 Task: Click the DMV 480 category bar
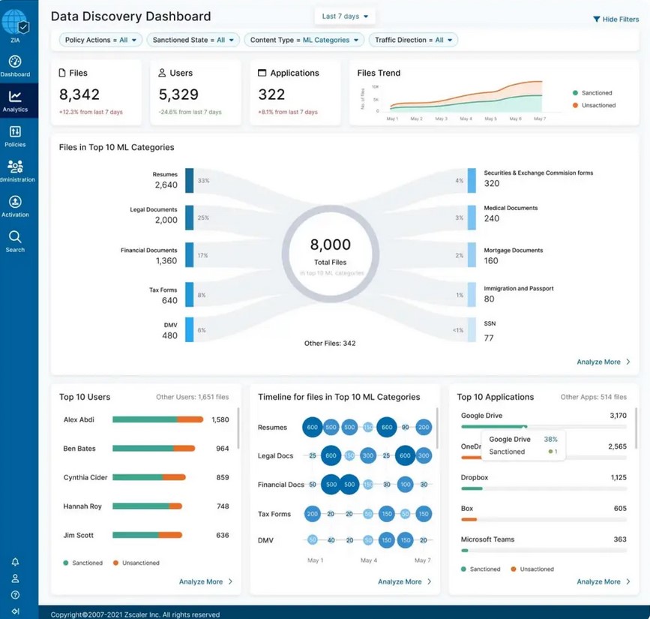(190, 330)
